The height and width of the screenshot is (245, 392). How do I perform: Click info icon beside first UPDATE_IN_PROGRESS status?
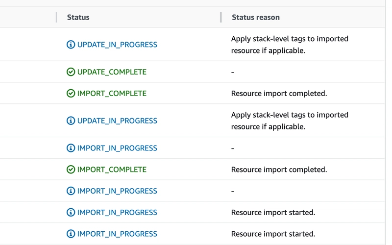(71, 45)
